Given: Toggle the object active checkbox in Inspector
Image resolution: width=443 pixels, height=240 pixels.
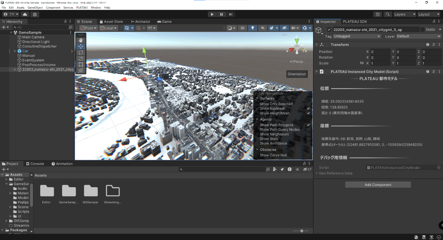Looking at the screenshot, I should [x=329, y=29].
